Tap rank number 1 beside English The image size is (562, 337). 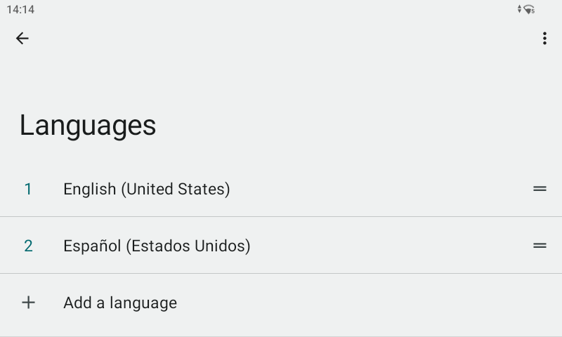(x=28, y=189)
